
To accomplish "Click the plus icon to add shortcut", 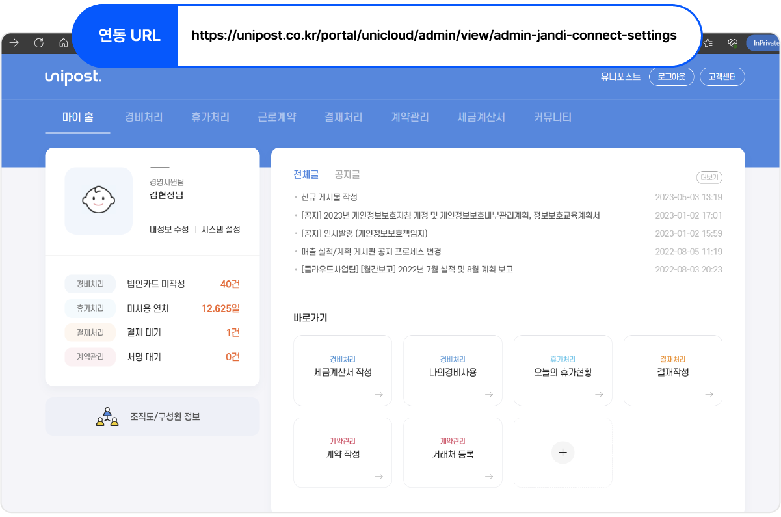I will point(563,452).
